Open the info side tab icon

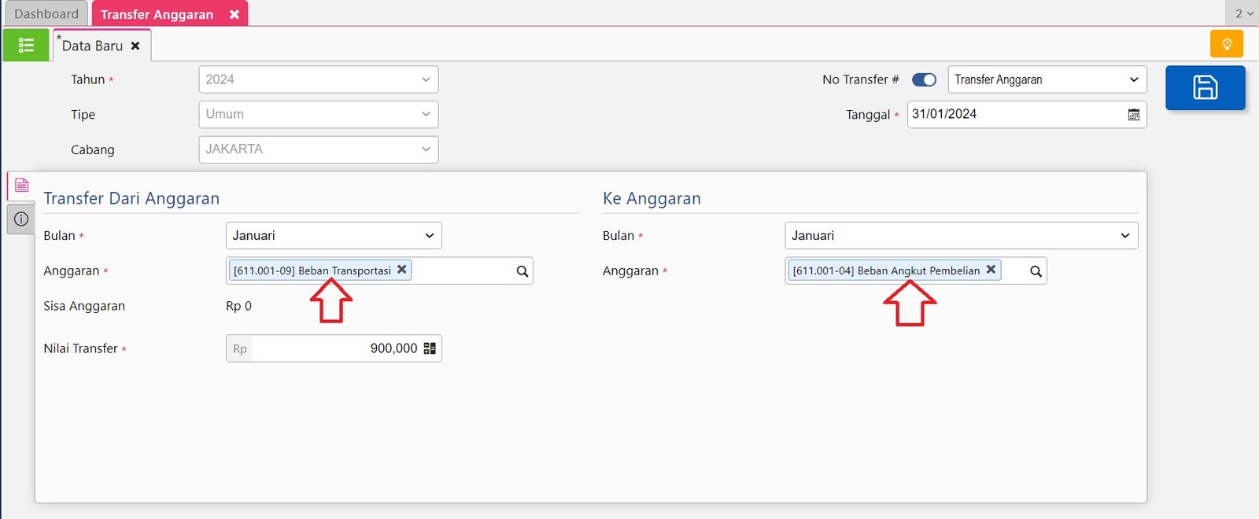(21, 219)
